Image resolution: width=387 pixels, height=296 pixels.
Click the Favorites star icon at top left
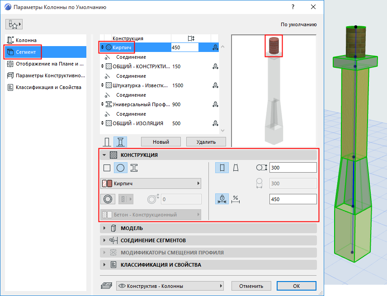point(13,23)
